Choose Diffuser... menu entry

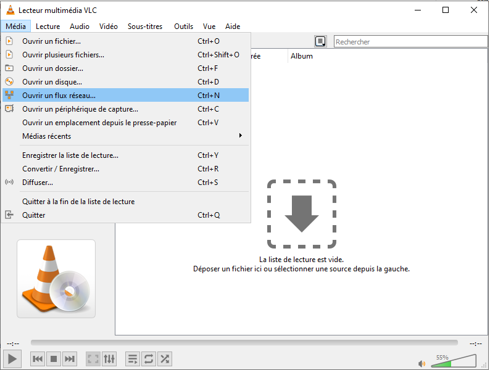click(126, 183)
